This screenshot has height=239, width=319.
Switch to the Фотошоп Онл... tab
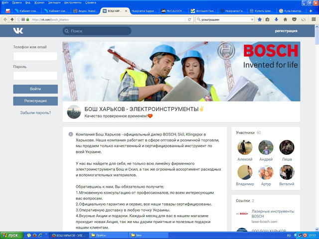pos(202,11)
